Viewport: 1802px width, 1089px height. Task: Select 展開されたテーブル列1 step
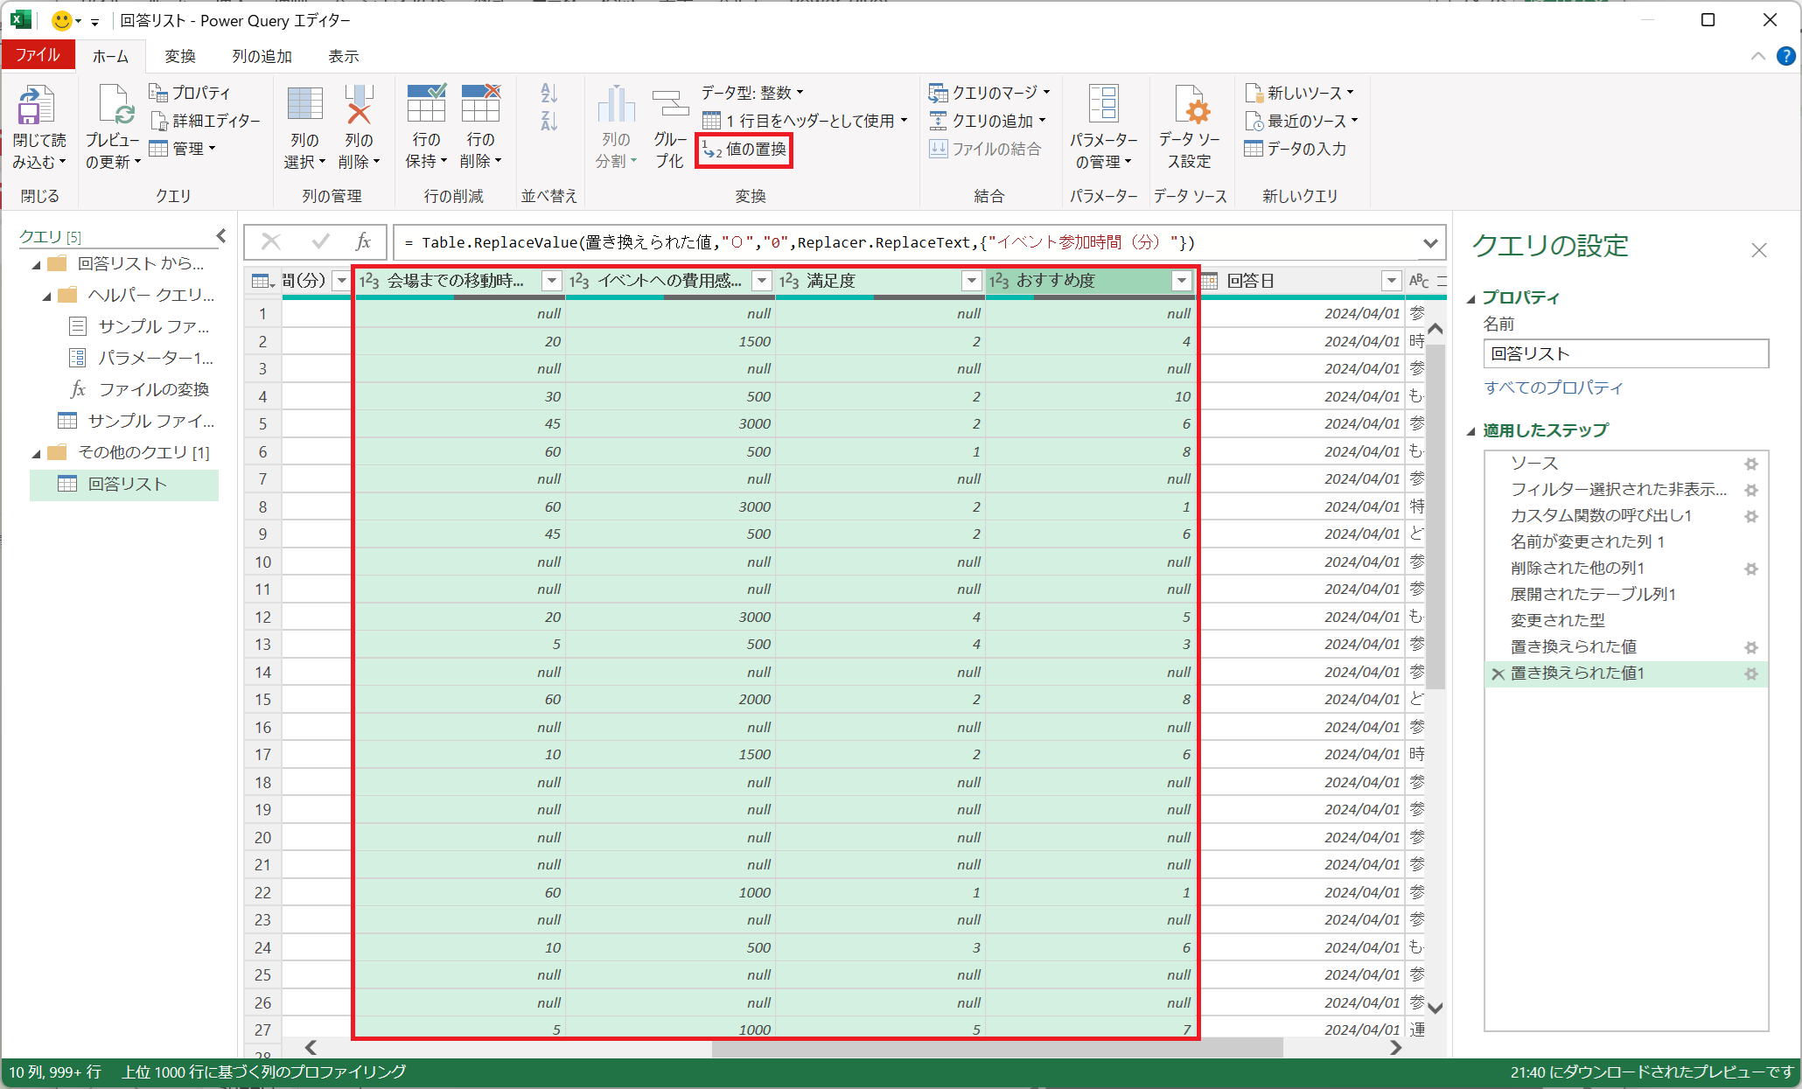[1593, 595]
